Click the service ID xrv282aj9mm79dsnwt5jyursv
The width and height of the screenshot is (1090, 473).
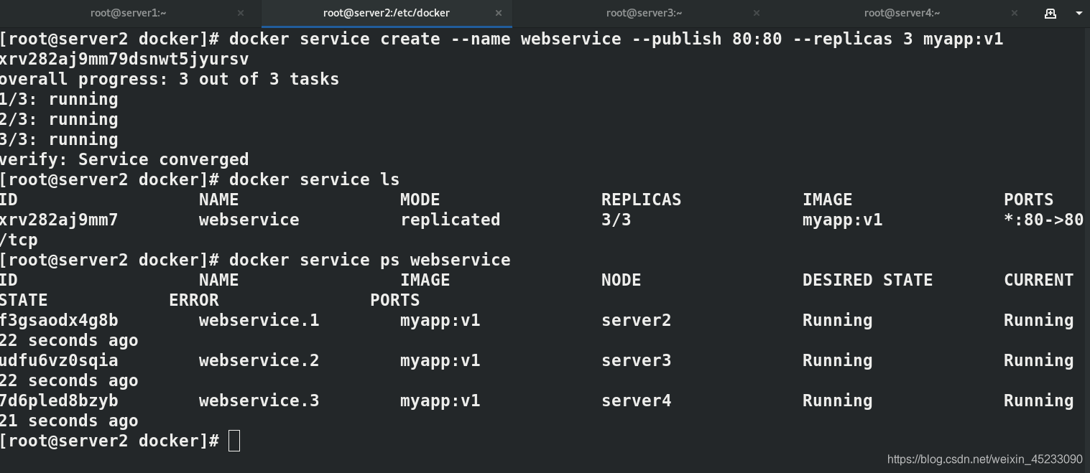tap(124, 59)
